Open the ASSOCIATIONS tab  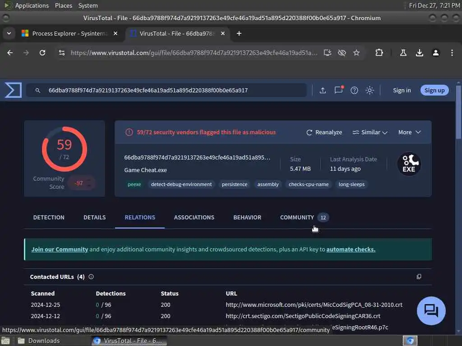click(194, 218)
